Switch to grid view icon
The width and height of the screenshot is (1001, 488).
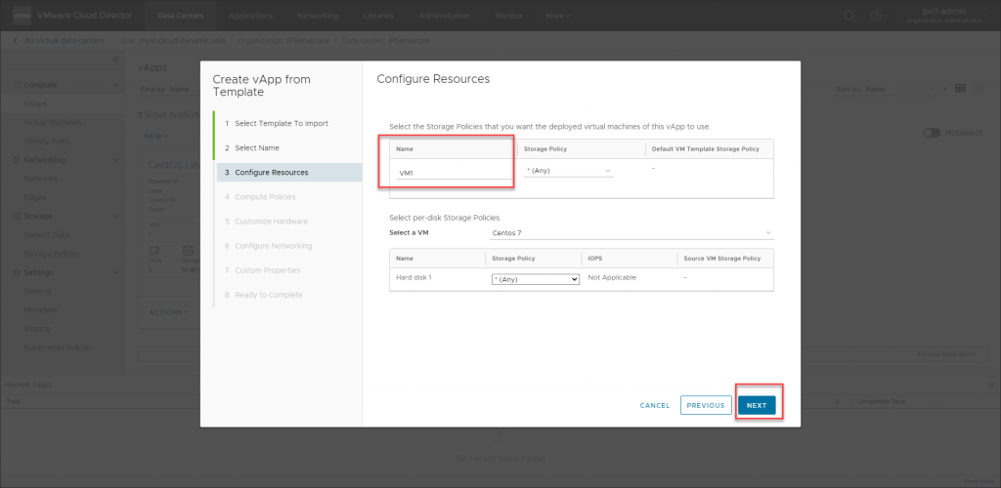click(x=961, y=89)
